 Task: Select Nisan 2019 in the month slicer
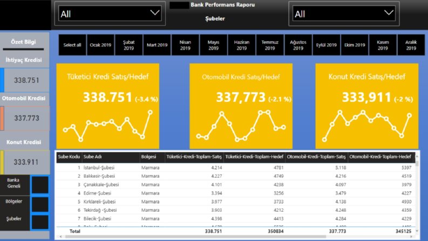[185, 45]
